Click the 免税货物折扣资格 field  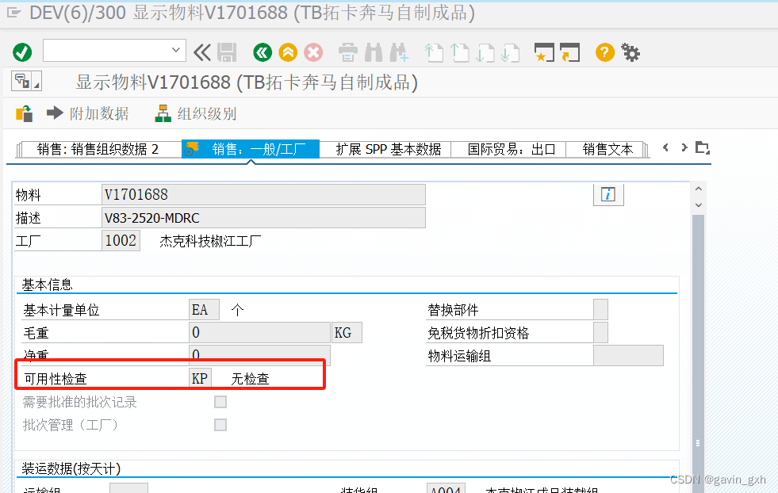click(600, 332)
